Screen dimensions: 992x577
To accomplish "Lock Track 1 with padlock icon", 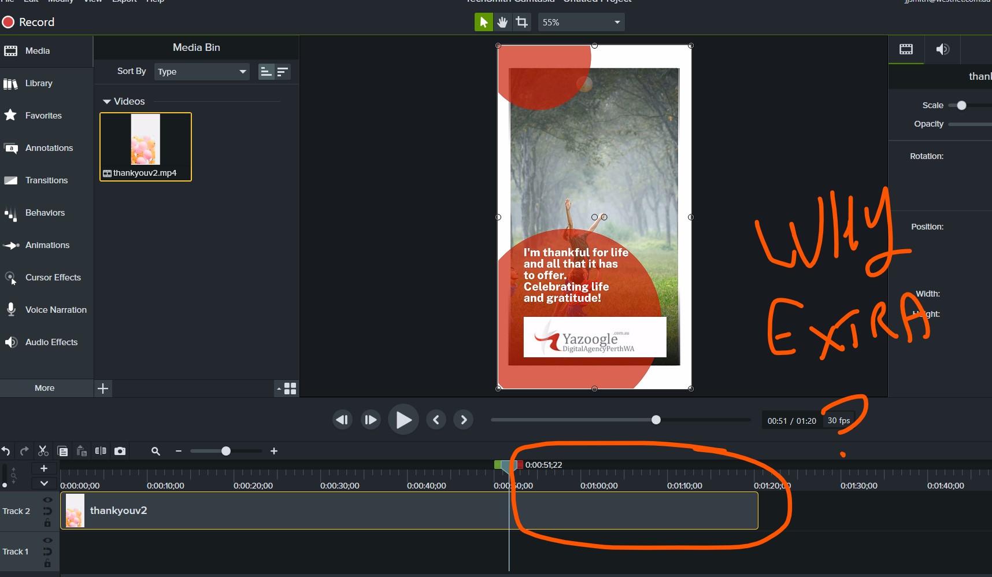I will pos(47,563).
